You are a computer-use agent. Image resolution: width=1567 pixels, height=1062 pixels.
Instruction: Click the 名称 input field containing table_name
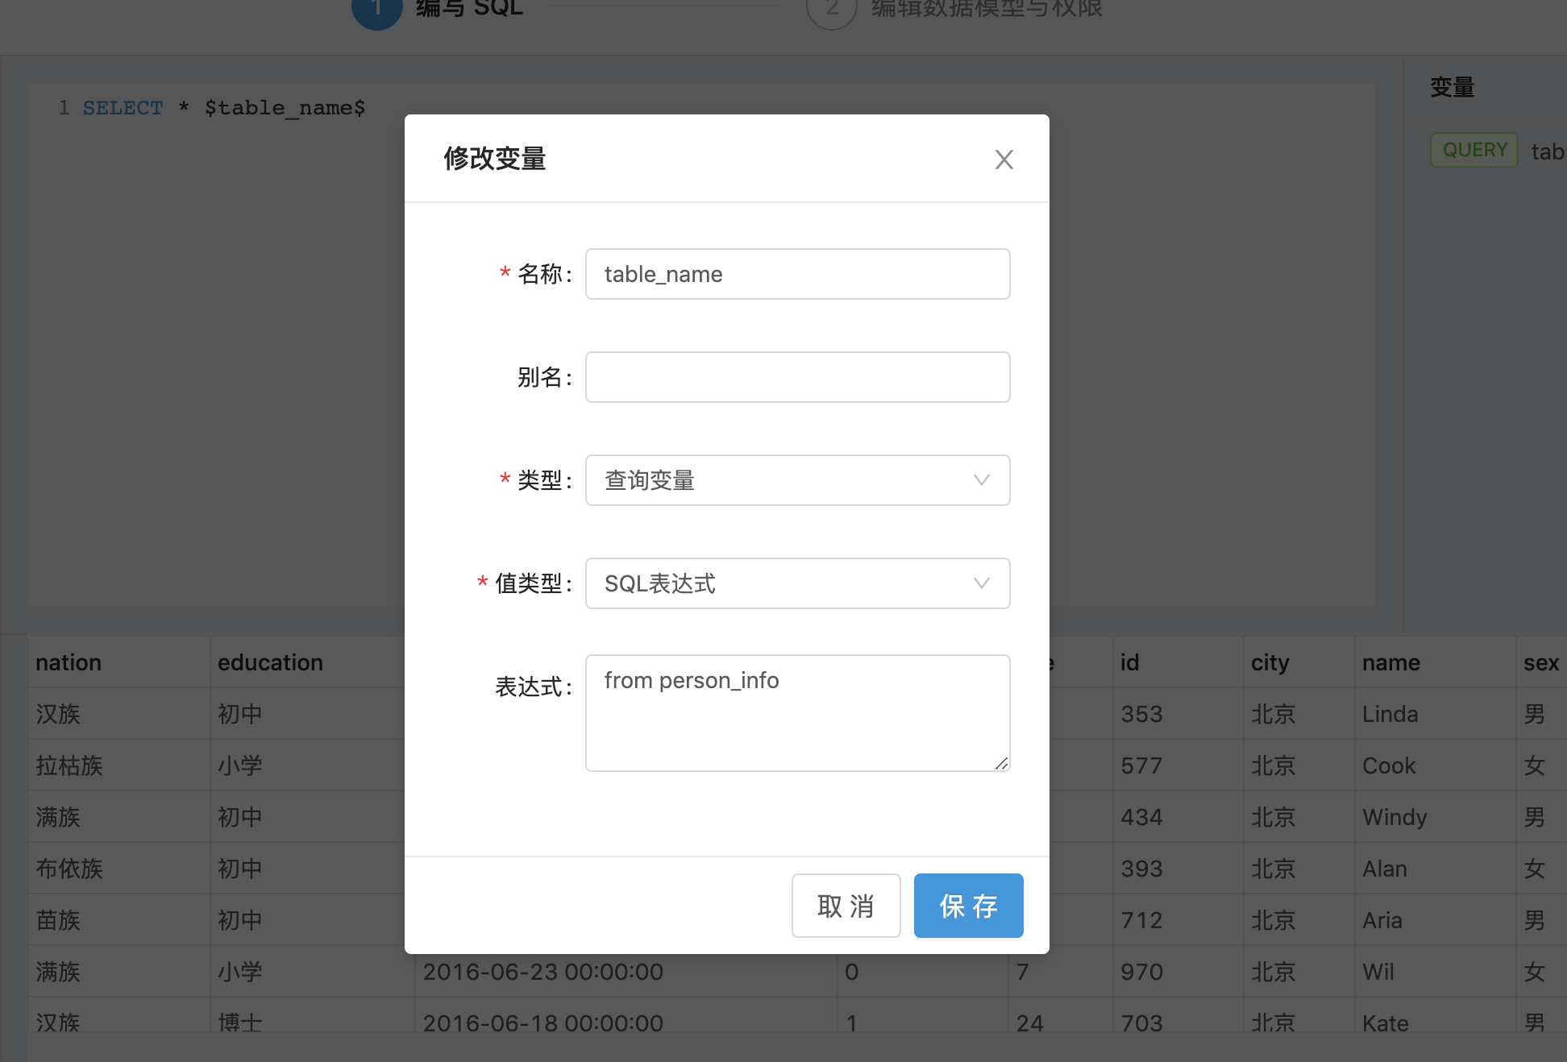coord(796,274)
